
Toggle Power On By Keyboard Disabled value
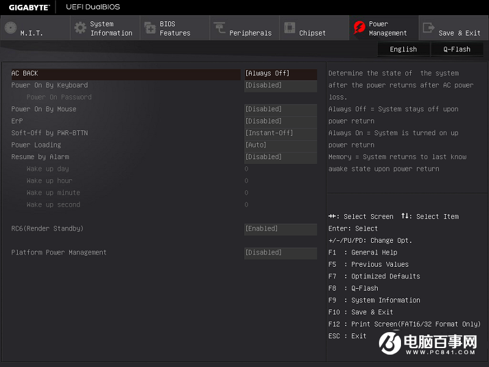pyautogui.click(x=281, y=86)
